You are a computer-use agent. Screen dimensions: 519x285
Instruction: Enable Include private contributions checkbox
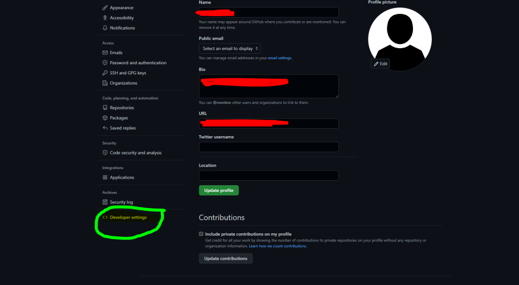(201, 234)
